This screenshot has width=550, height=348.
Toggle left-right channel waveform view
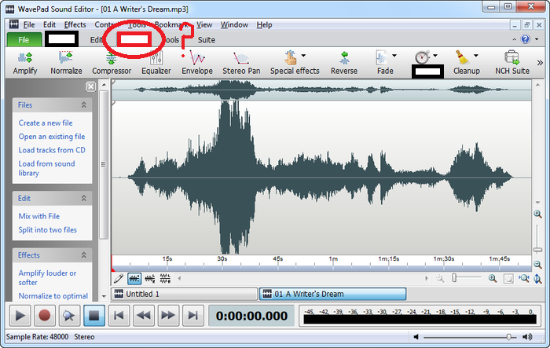[165, 279]
